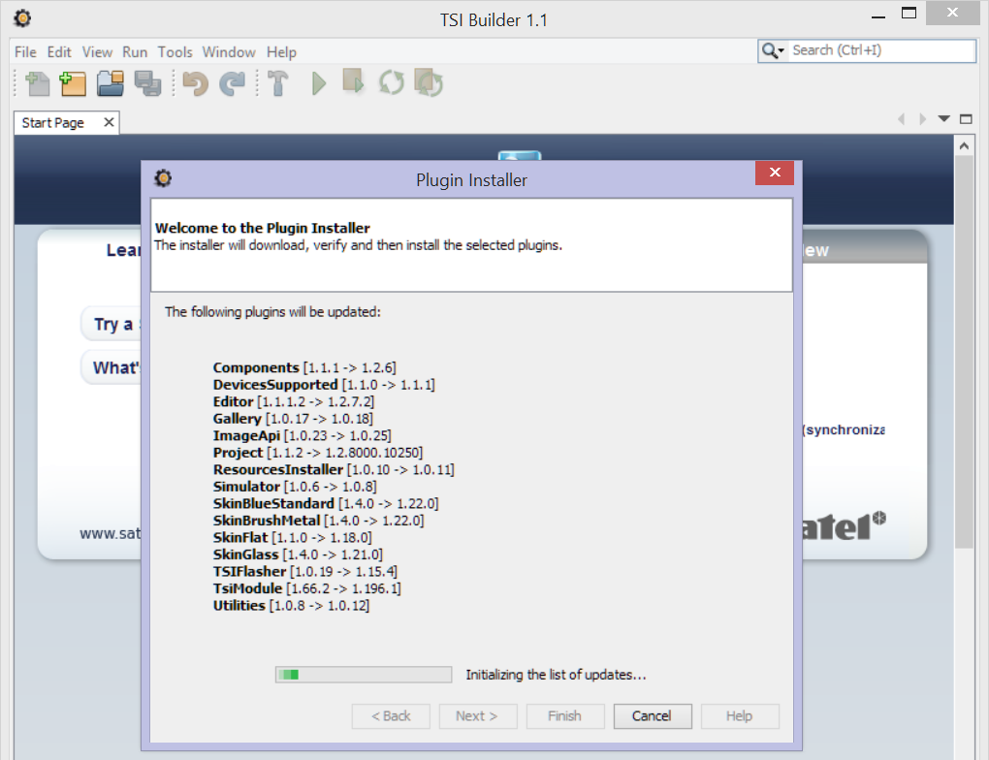Click the 'Components [1.1.1 -> 1.2.6]' entry
Screen dimensions: 989x760
pos(304,367)
